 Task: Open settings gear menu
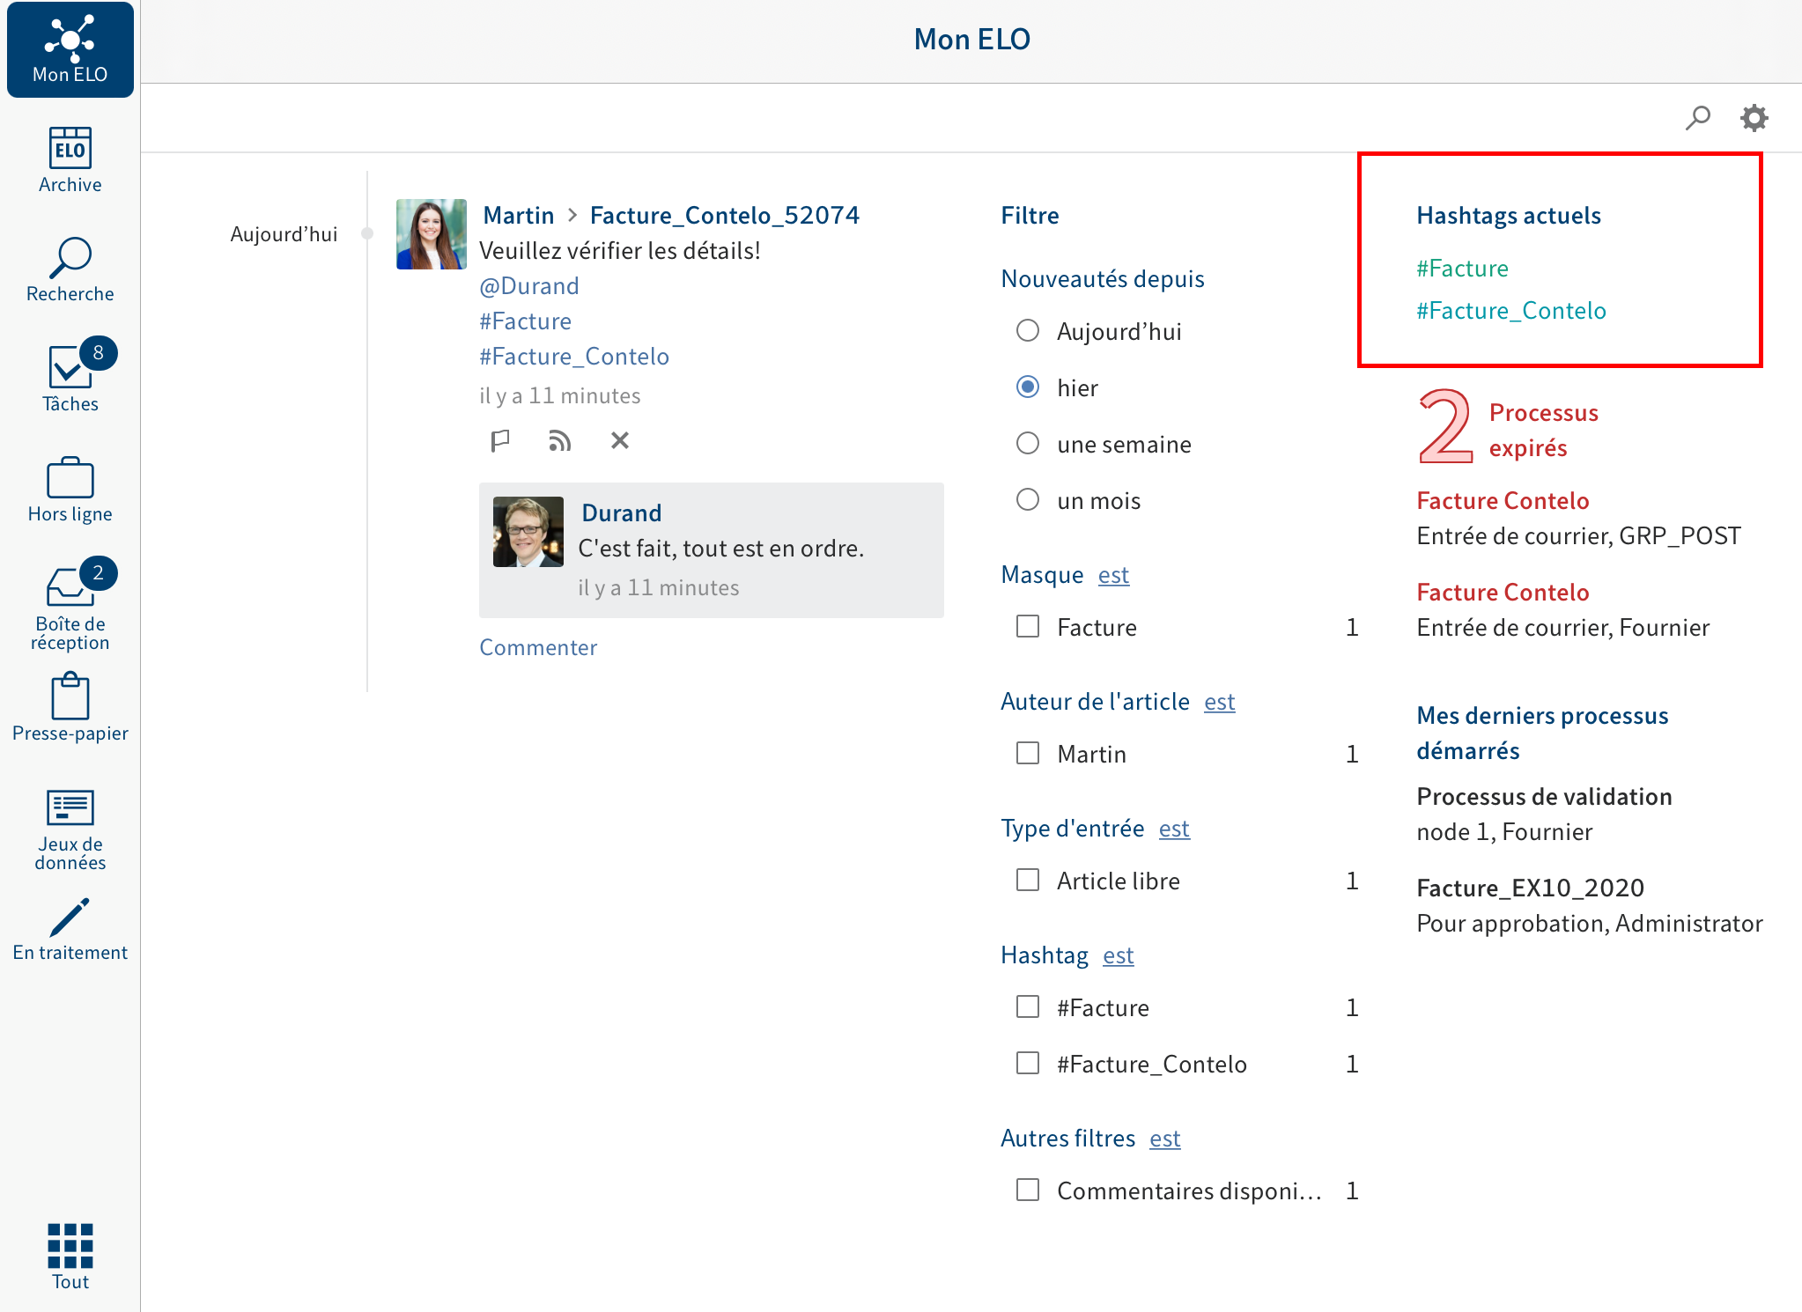(x=1754, y=116)
